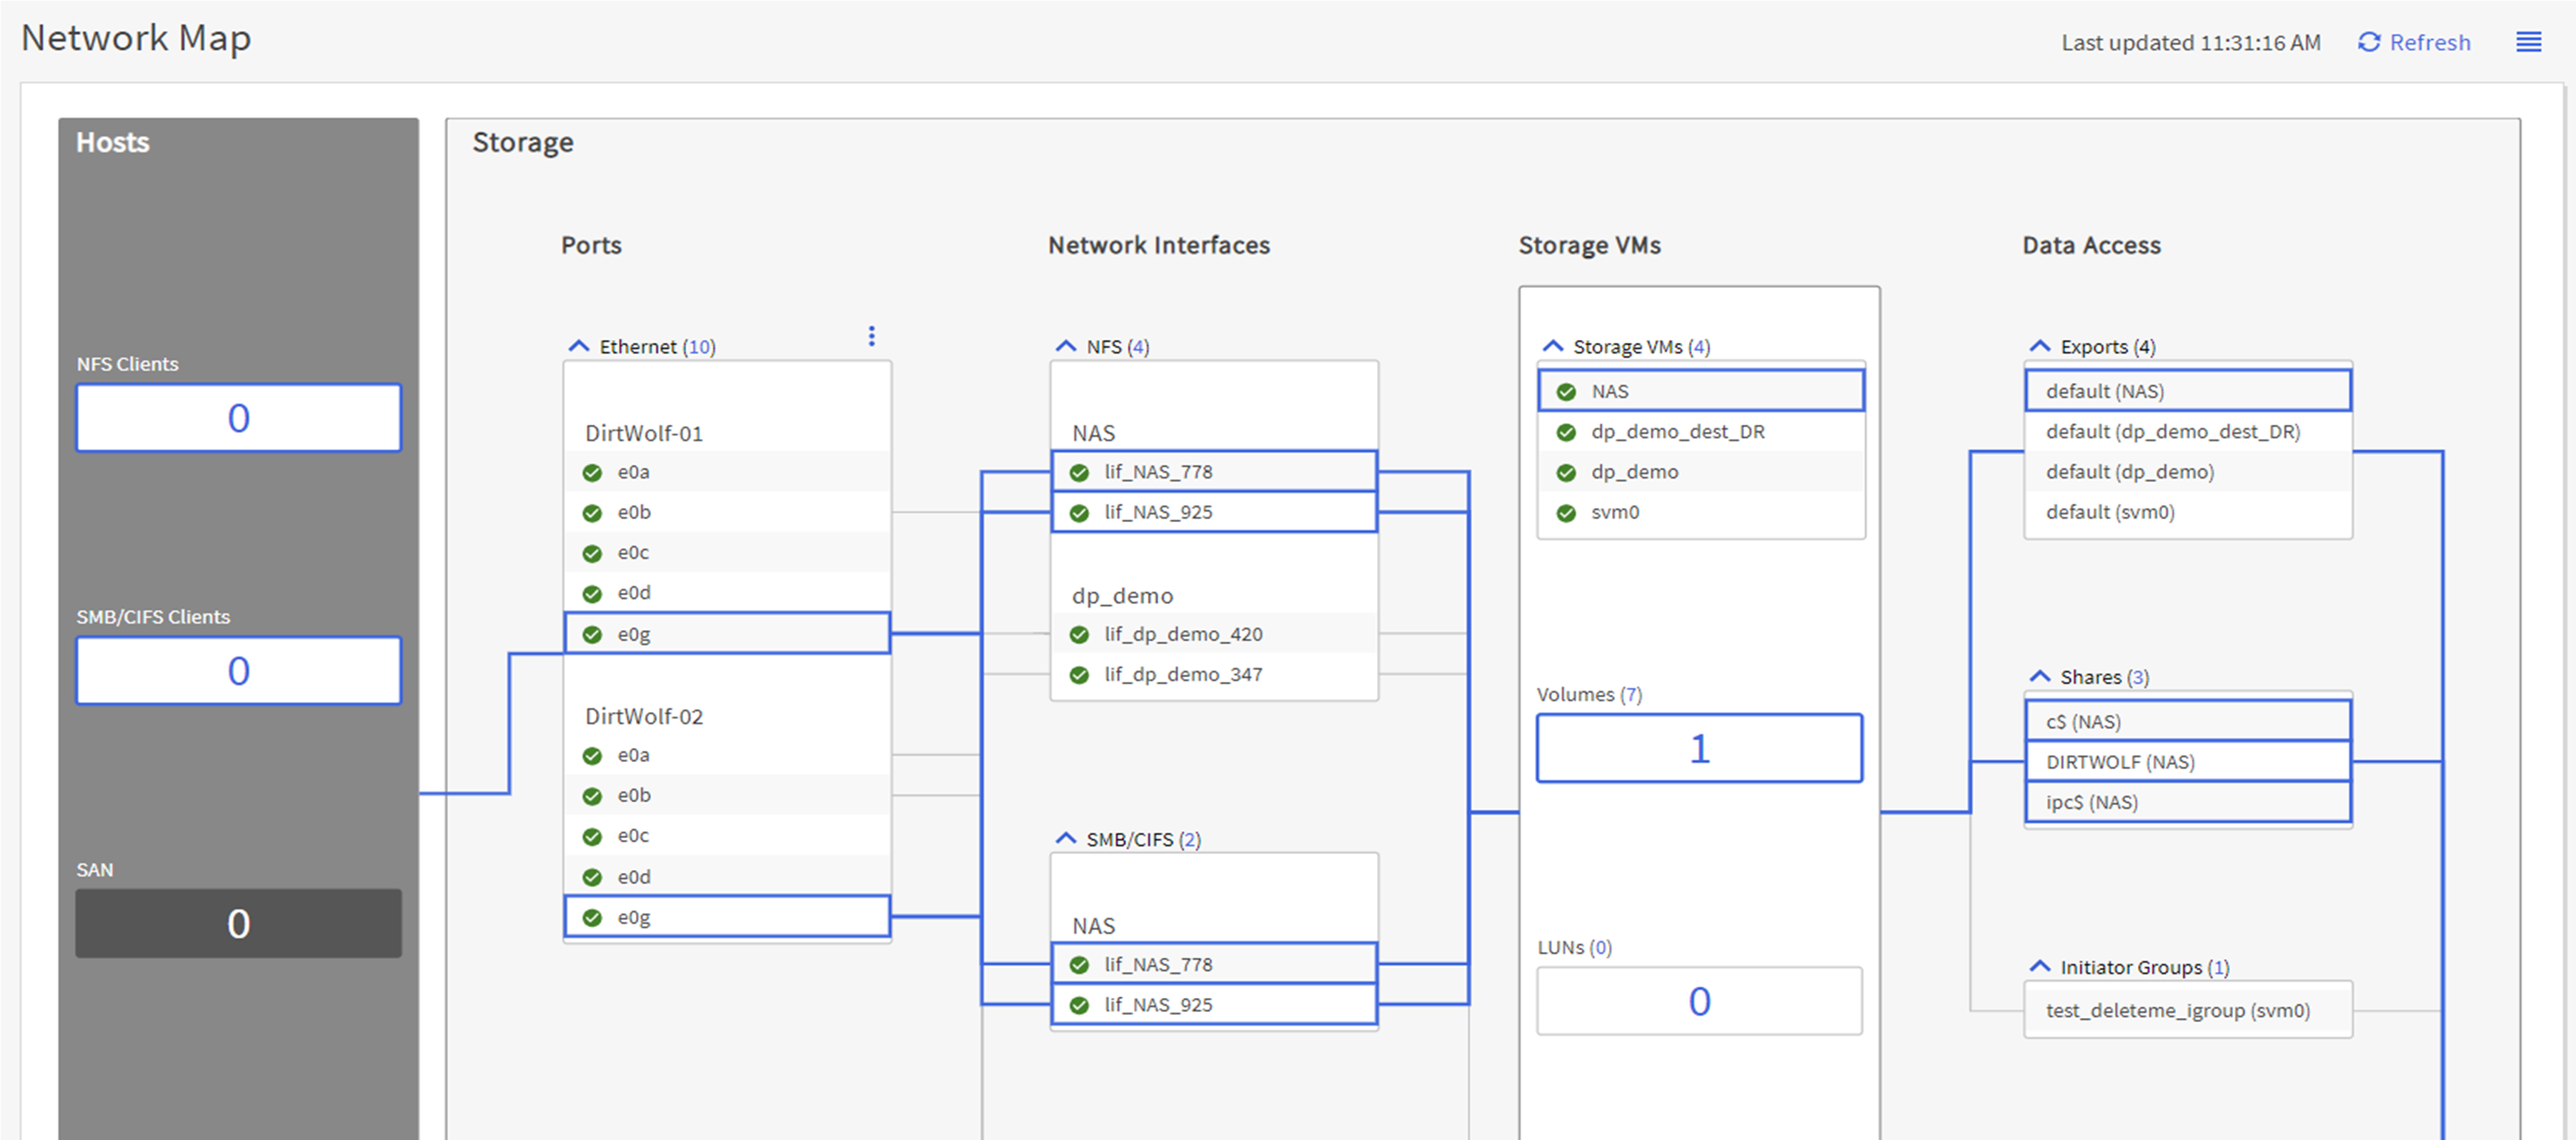Click the green status icon beside lif_dp_demo_347
The image size is (2576, 1140).
tap(1079, 675)
